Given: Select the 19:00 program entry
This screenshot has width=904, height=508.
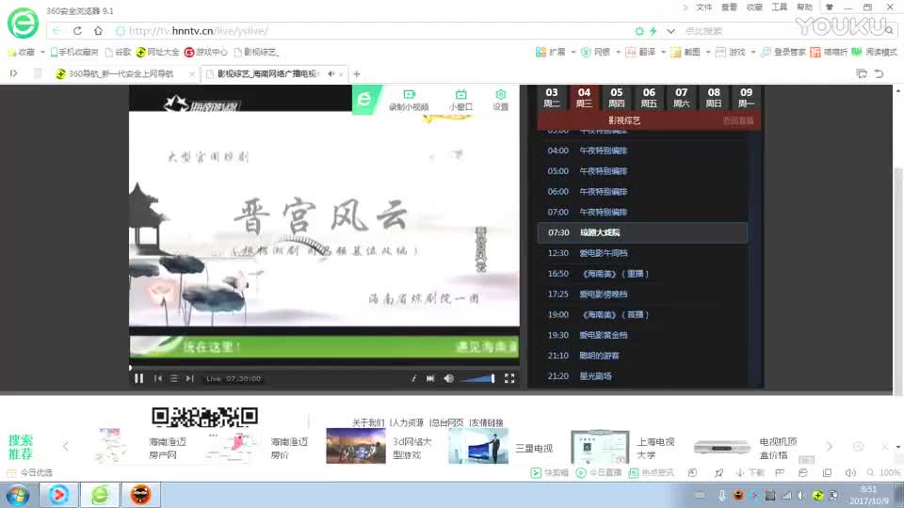Looking at the screenshot, I should tap(642, 314).
